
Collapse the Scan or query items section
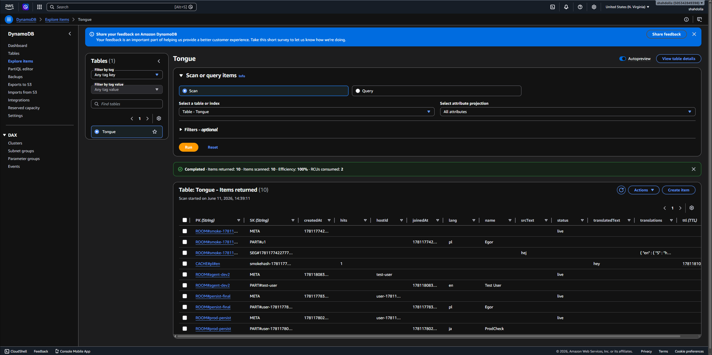[181, 76]
